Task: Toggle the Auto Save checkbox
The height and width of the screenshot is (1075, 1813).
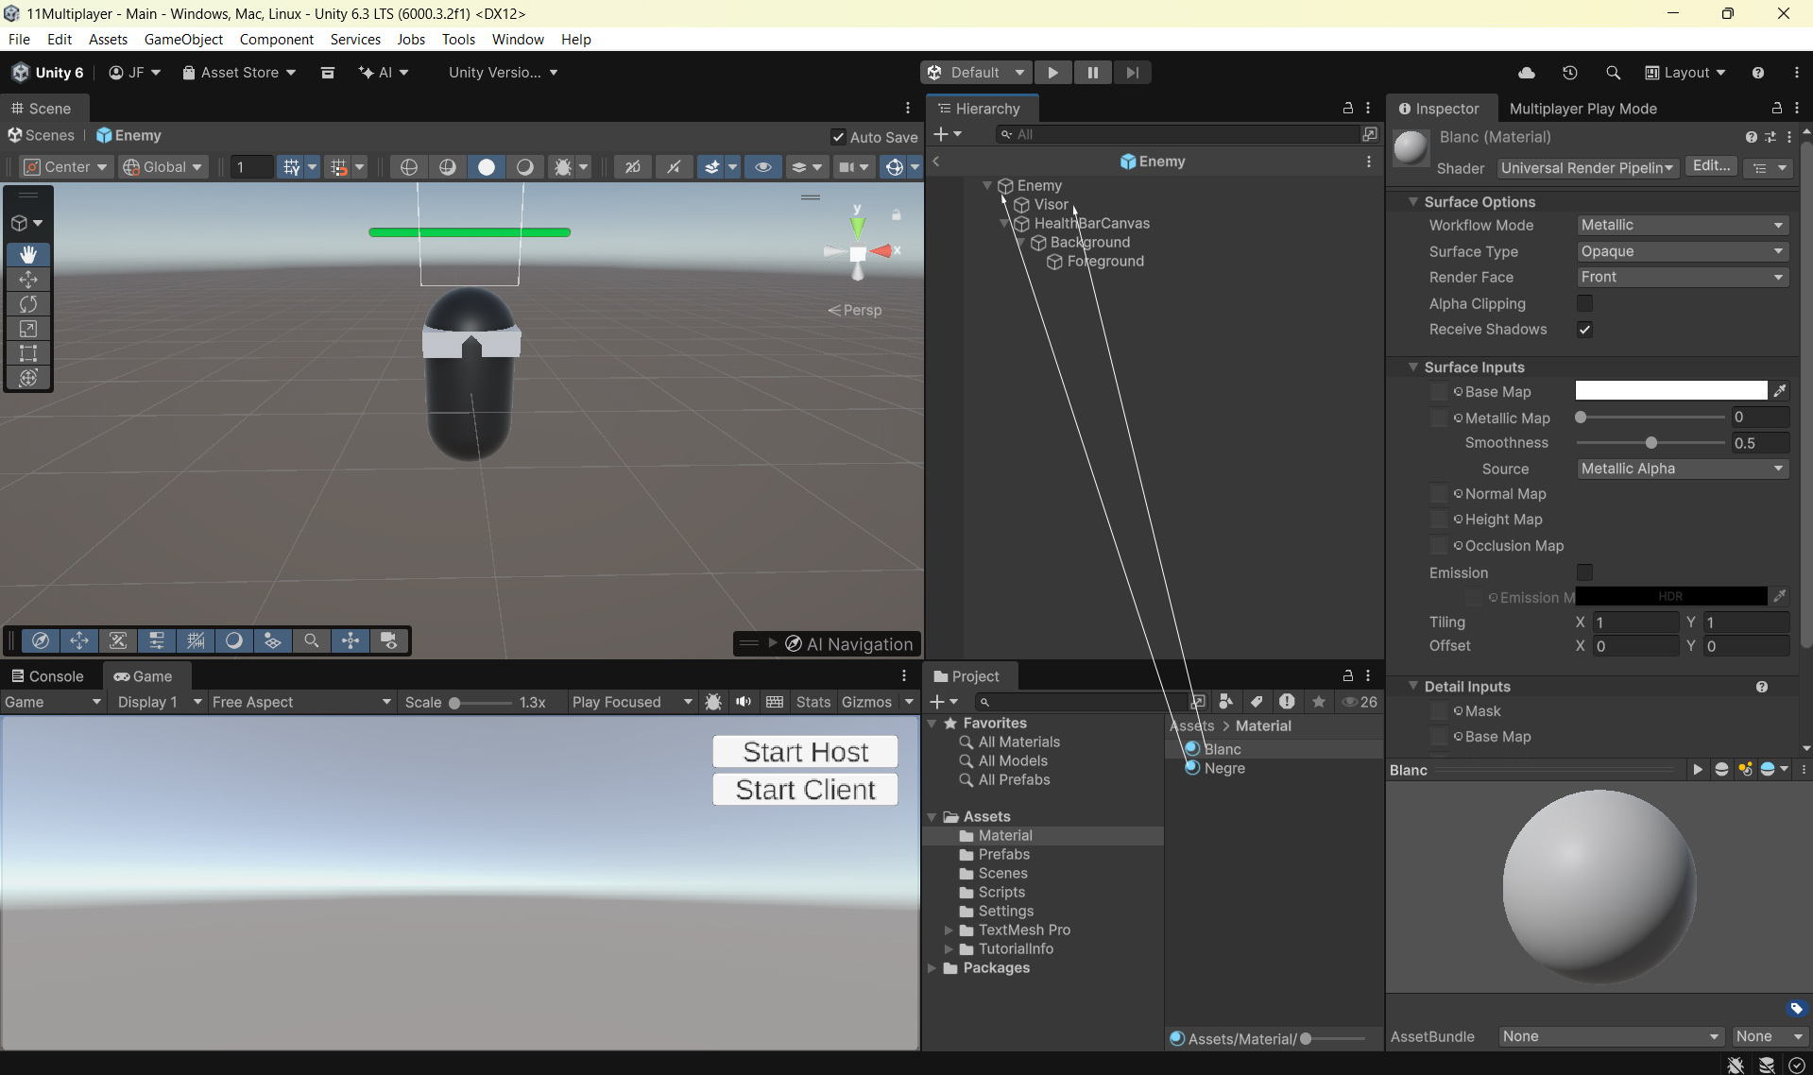Action: click(838, 137)
